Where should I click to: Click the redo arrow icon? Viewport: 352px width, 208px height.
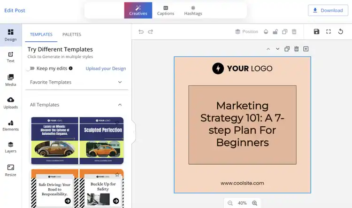click(150, 31)
